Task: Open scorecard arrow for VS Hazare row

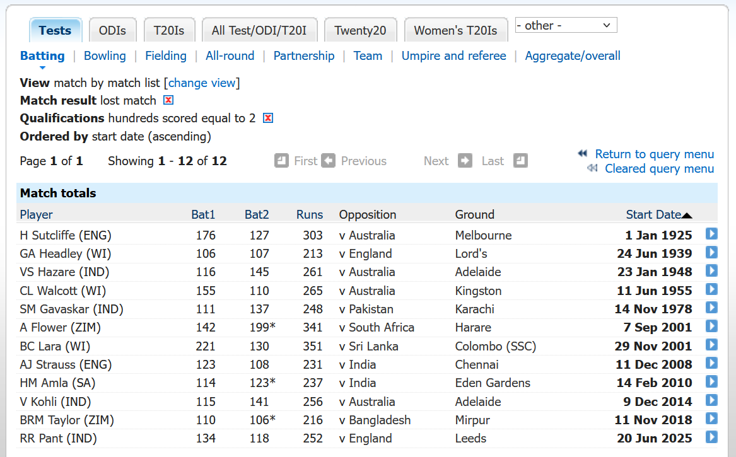Action: tap(711, 270)
